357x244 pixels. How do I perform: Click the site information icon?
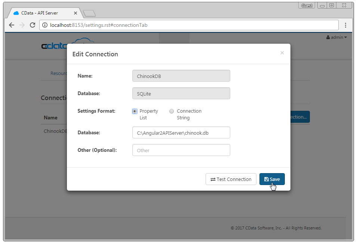point(45,25)
